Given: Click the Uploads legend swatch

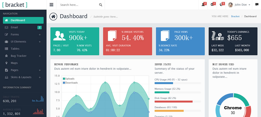Looking at the screenshot, I should pos(64,79).
